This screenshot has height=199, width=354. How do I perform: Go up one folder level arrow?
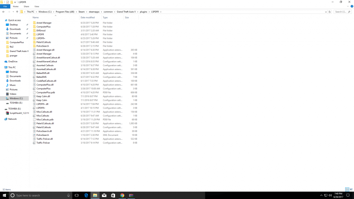17,12
